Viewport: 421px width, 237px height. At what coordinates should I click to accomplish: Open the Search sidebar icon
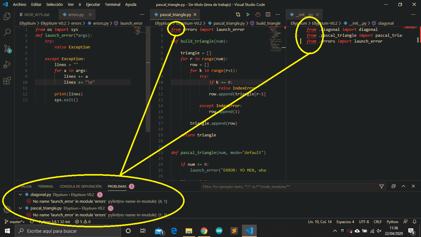(x=7, y=32)
